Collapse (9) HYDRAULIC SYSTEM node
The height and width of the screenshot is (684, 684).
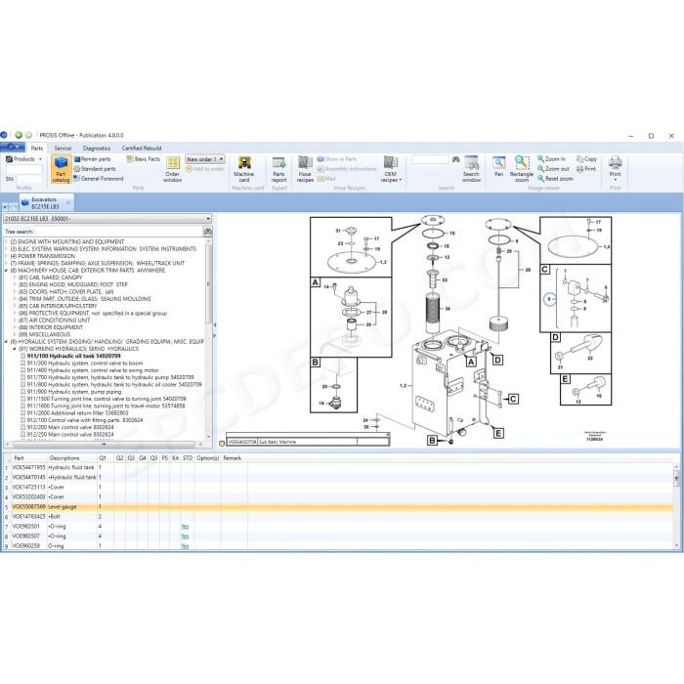6,342
